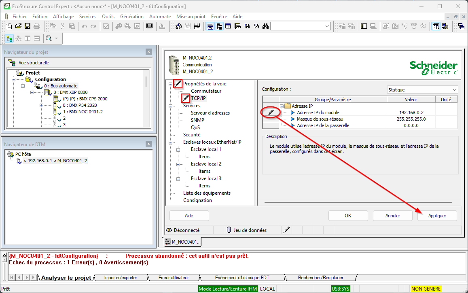Click the structural view tree icon
Viewport: 468px width, 293px height.
point(9,38)
